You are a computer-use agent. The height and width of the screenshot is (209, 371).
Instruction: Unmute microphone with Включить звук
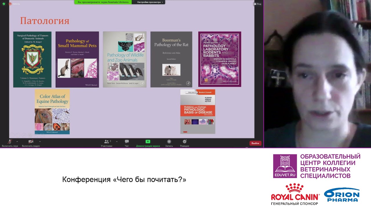pyautogui.click(x=10, y=143)
